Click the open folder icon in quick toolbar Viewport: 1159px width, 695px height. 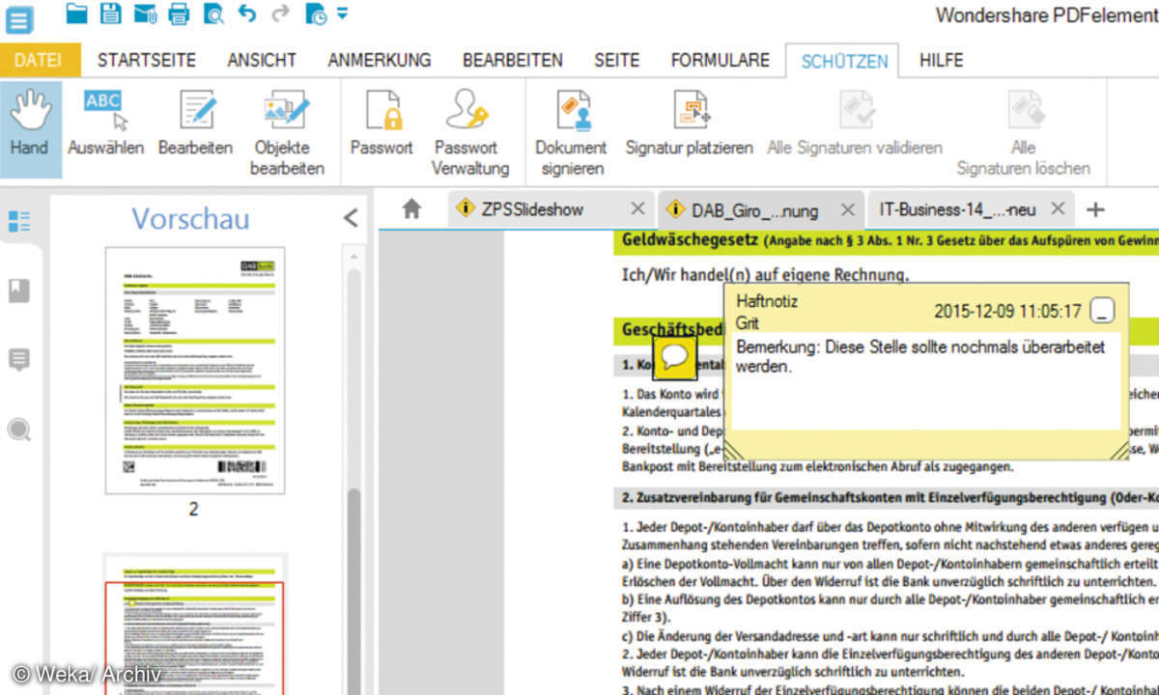77,14
